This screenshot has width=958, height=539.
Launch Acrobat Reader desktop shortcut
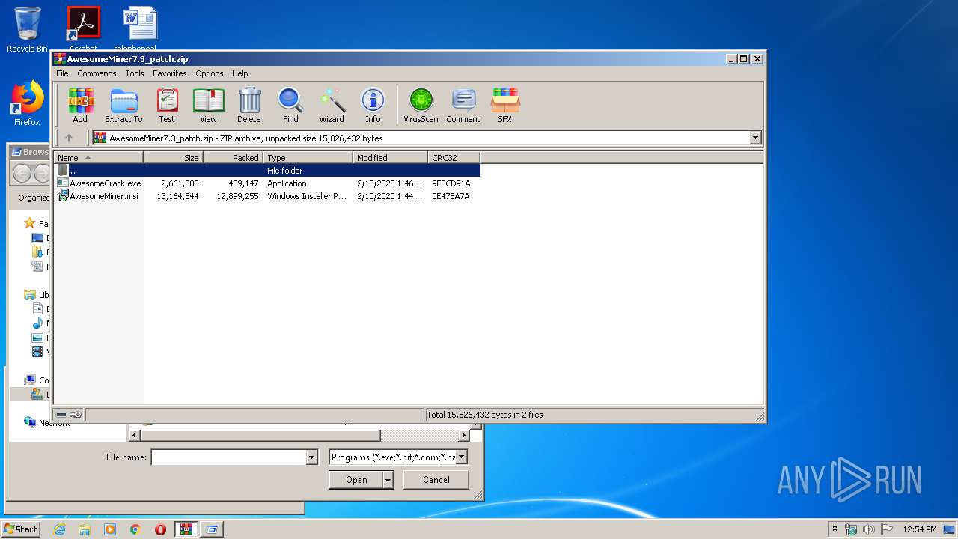(x=83, y=27)
